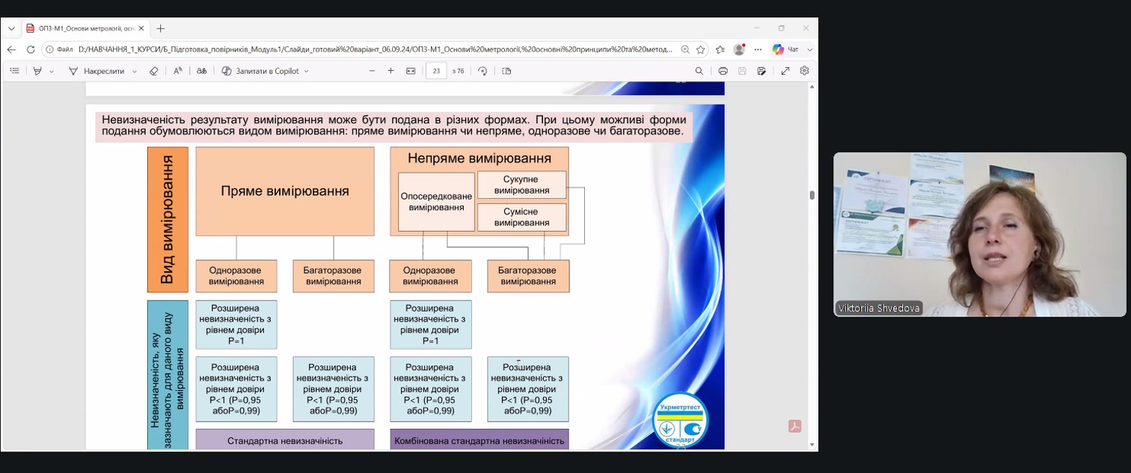Image resolution: width=1131 pixels, height=473 pixels.
Task: Click the scrollbar up arrow
Action: 812,87
